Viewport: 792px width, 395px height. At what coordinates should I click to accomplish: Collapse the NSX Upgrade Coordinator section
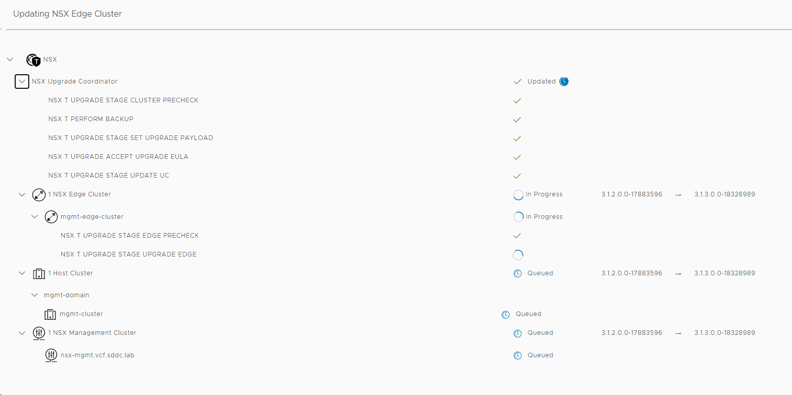(x=22, y=82)
